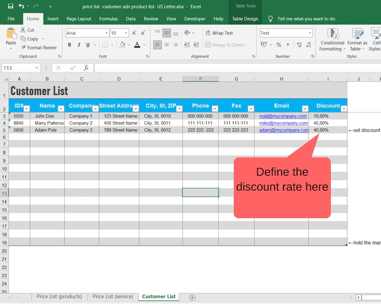This screenshot has width=381, height=304.
Task: Decrease decimal places
Action: pyautogui.click(x=309, y=45)
